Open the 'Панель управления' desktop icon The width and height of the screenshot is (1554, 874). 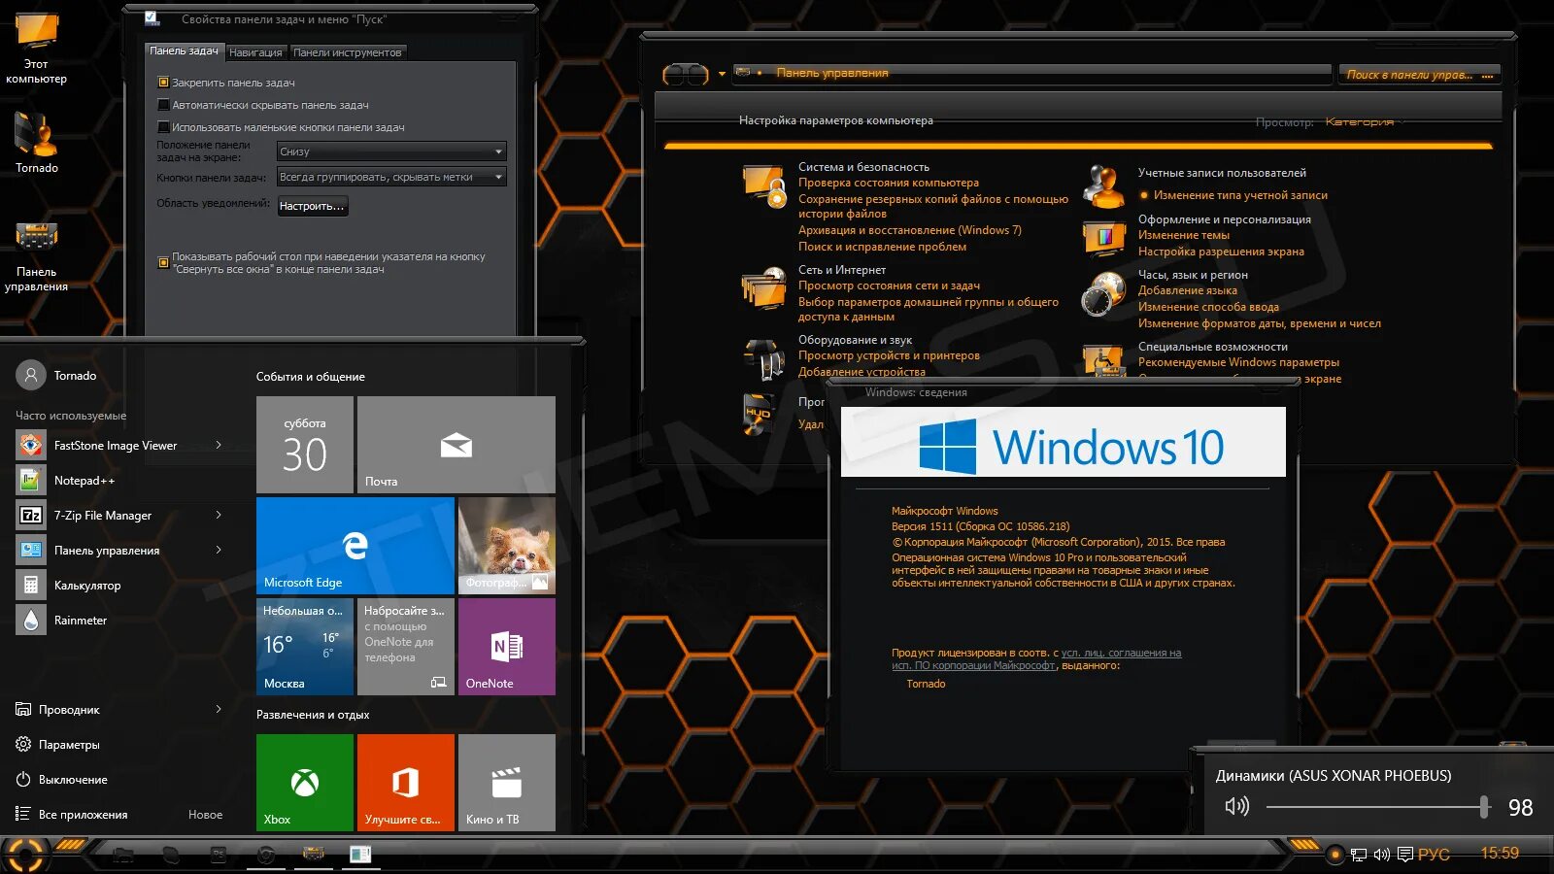pyautogui.click(x=36, y=256)
